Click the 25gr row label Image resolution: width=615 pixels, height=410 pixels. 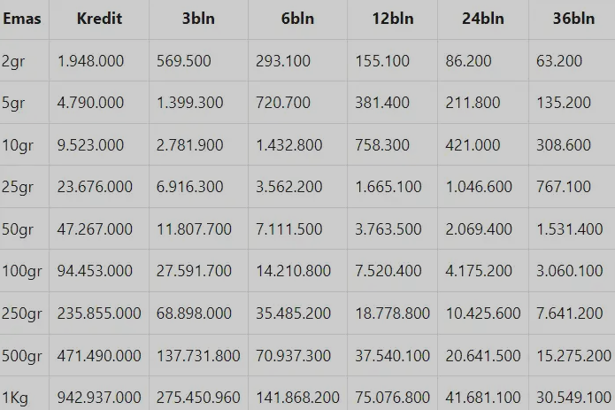18,187
